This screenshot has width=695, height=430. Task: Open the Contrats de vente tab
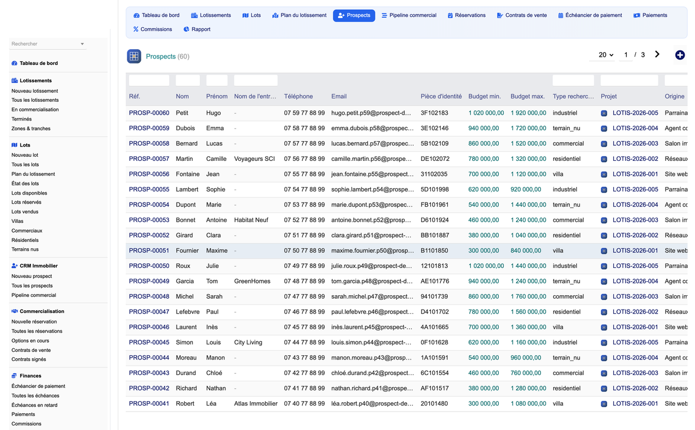pos(521,16)
